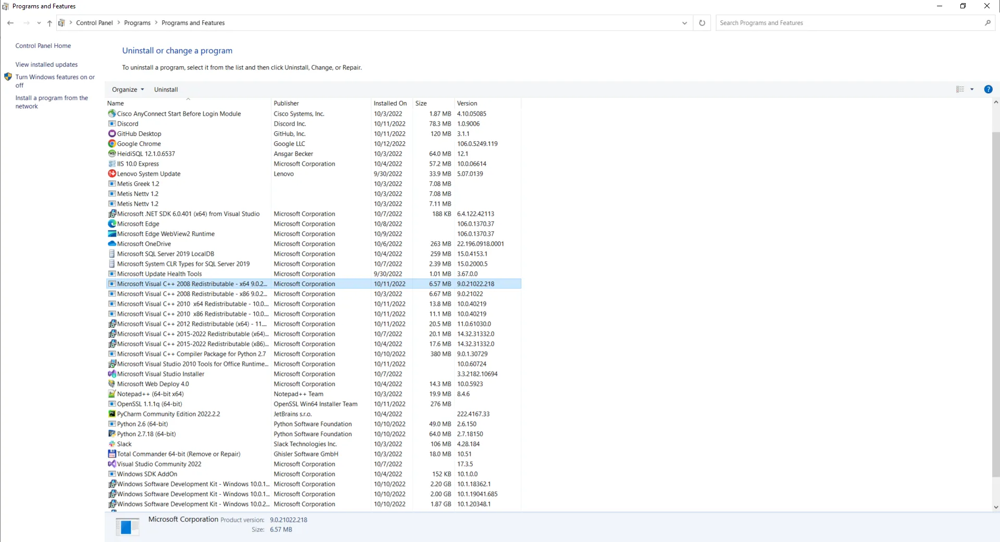The height and width of the screenshot is (542, 1000).
Task: Sort by the Name column header
Action: pyautogui.click(x=188, y=103)
